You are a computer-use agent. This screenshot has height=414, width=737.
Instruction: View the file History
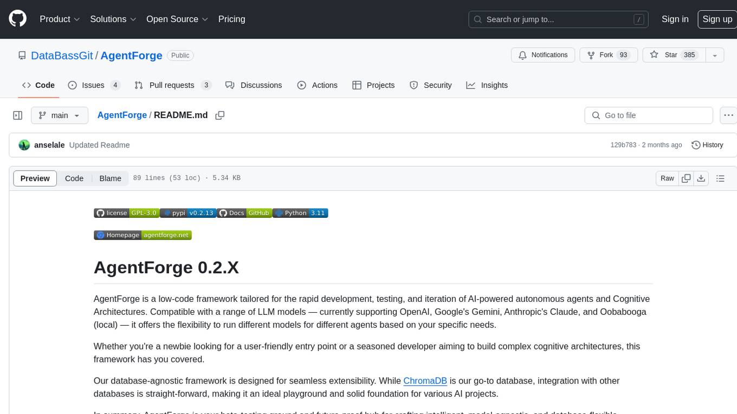click(x=708, y=145)
